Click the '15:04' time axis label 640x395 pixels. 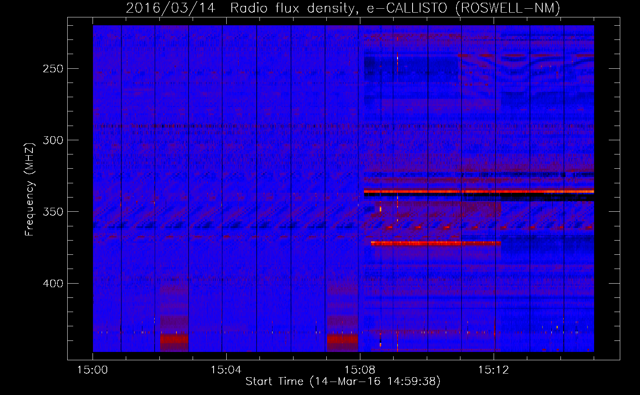(226, 370)
